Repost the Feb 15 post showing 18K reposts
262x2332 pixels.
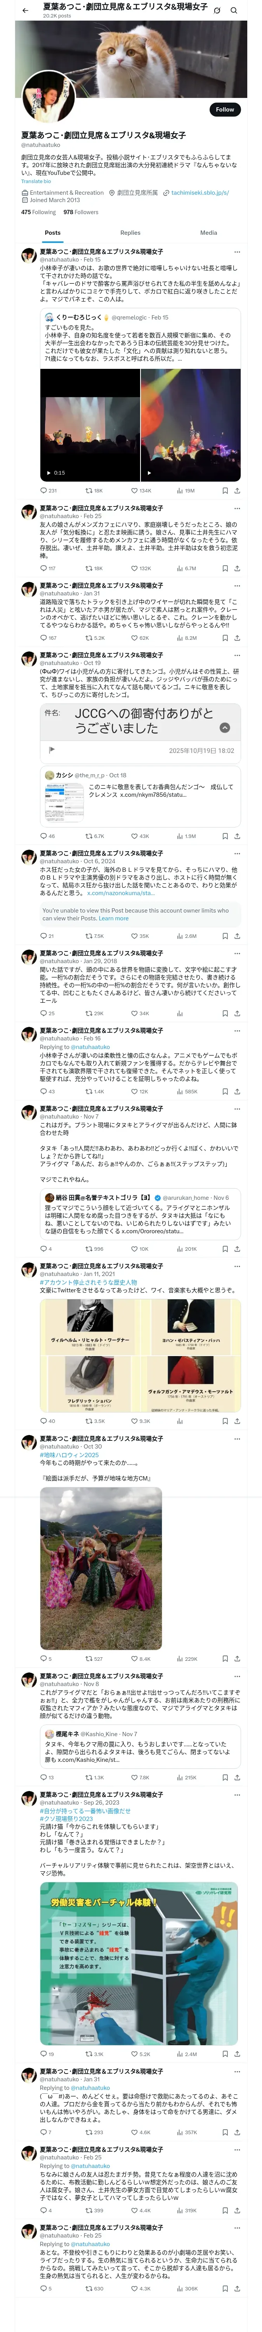(94, 490)
